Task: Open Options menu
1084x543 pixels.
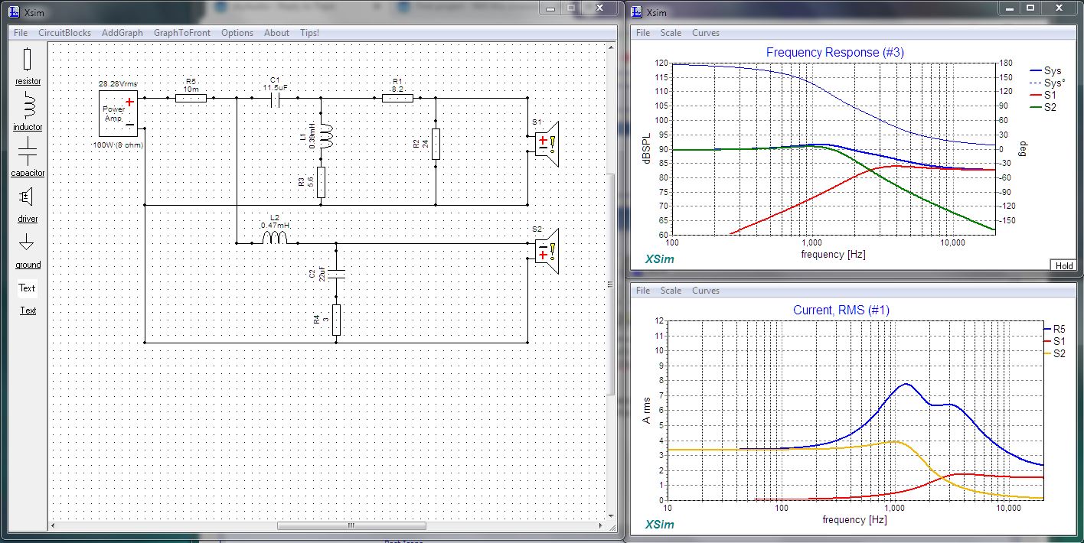Action: point(237,33)
